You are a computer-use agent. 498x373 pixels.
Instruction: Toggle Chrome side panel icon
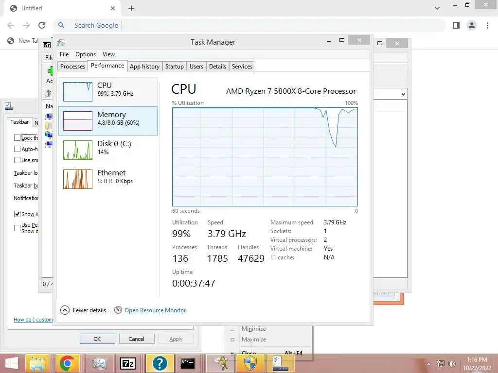[x=456, y=25]
